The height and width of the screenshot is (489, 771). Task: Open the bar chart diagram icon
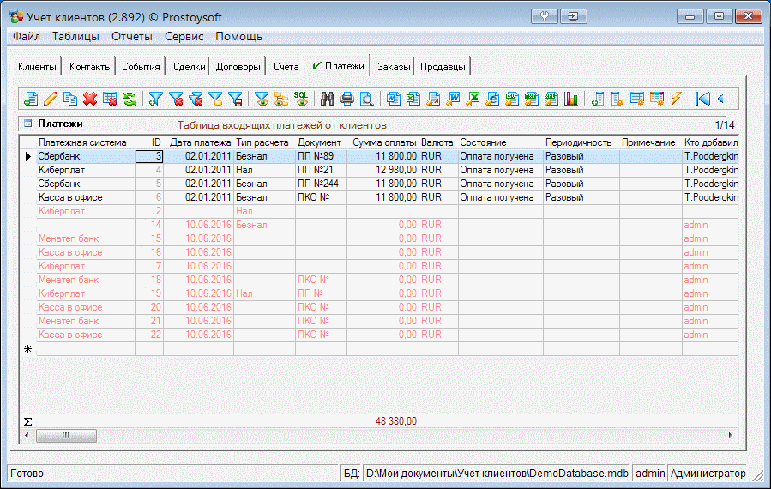[x=571, y=99]
